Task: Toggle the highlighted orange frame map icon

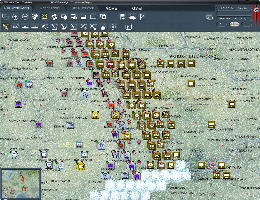Action: click(x=44, y=17)
